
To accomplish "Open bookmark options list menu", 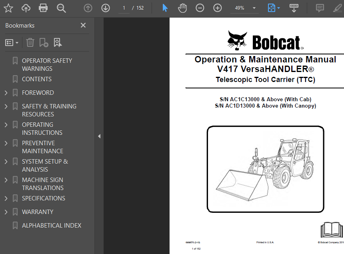I will [x=12, y=42].
